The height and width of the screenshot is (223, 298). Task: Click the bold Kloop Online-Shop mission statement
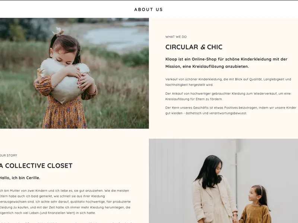coord(226,63)
